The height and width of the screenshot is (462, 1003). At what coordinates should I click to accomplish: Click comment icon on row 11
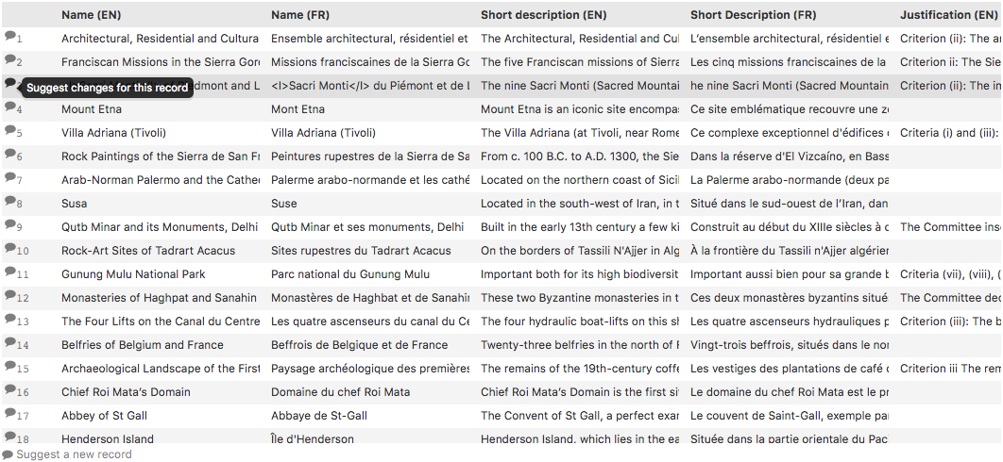coord(9,272)
